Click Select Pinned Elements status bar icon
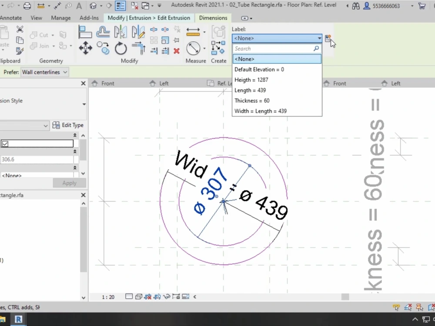The width and height of the screenshot is (435, 326). (419, 307)
